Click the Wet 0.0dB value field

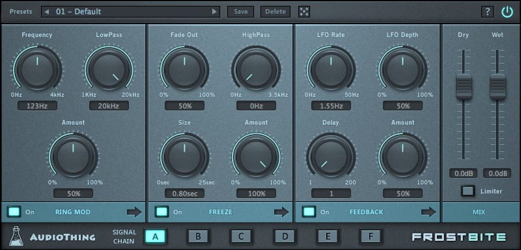click(497, 173)
